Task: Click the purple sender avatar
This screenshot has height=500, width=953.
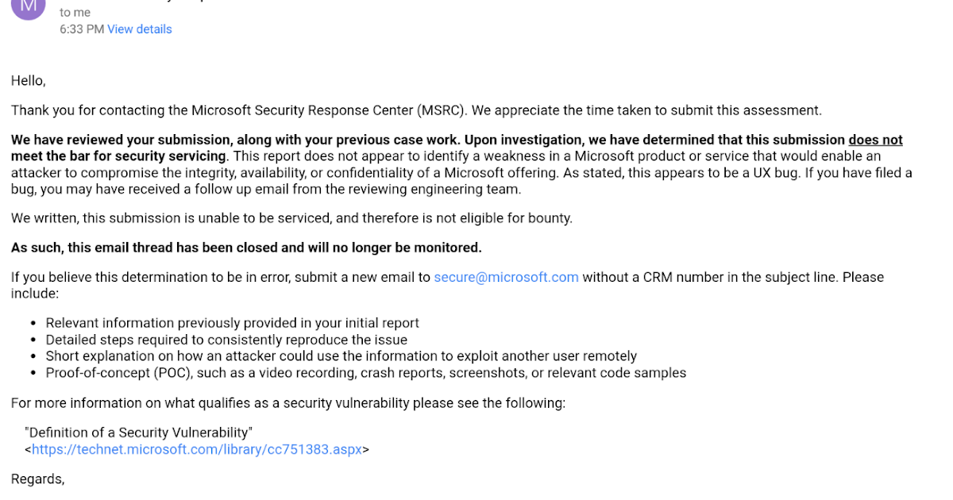Action: click(x=29, y=8)
